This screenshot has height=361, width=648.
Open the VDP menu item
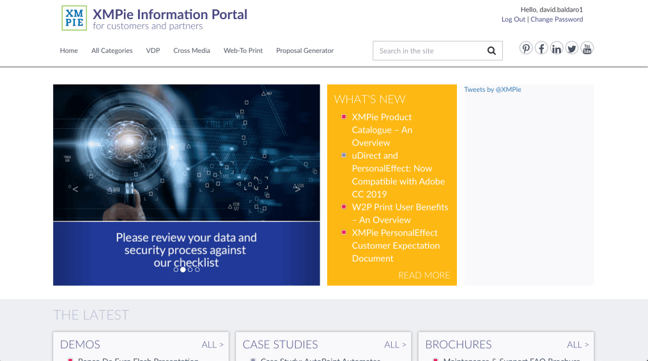(153, 50)
